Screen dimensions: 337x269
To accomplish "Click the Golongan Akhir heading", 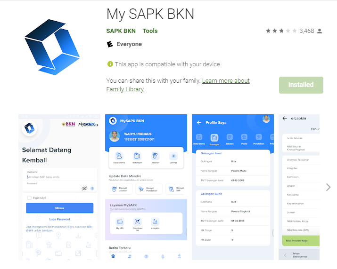I will pos(211,194).
